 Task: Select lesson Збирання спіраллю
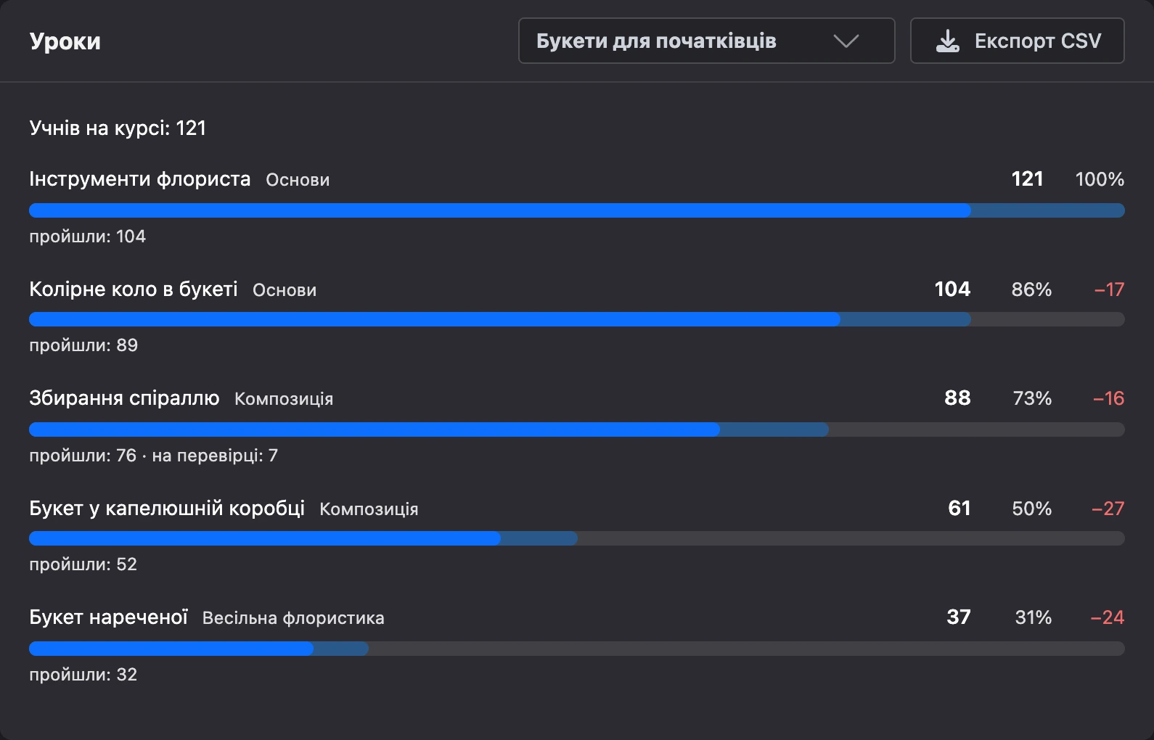click(124, 398)
